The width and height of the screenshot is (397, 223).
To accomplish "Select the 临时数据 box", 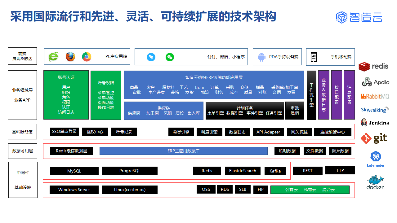I will pyautogui.click(x=287, y=151).
